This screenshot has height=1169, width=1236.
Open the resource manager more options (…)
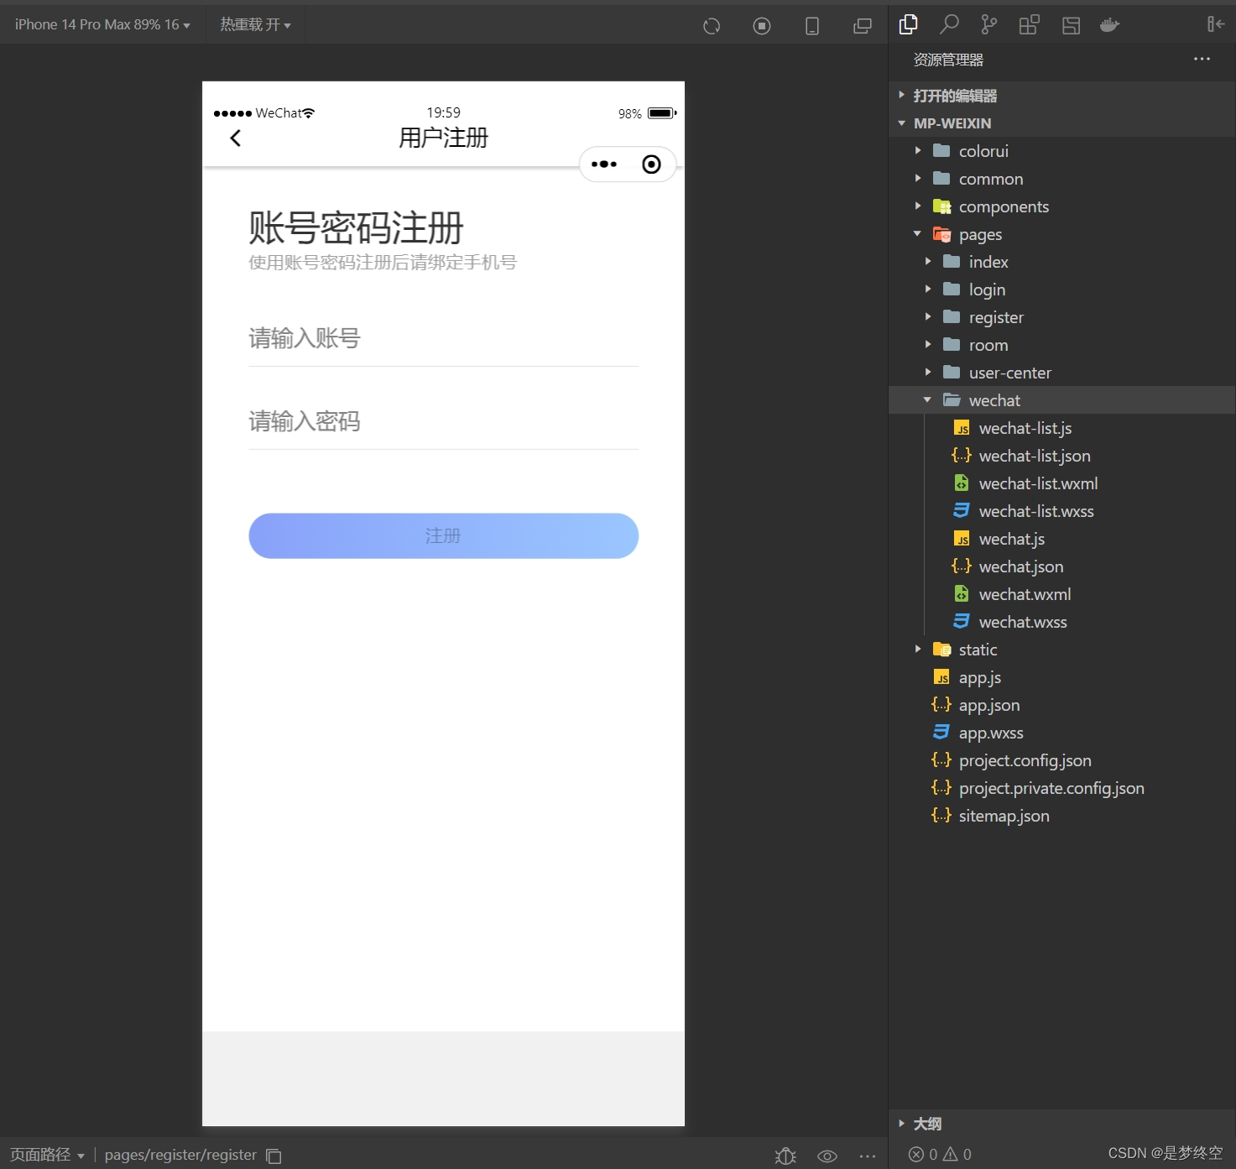pos(1202,59)
